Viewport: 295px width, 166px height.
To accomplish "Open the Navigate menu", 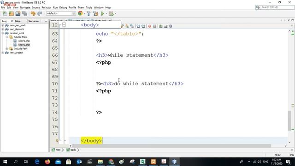I will click(25, 7).
